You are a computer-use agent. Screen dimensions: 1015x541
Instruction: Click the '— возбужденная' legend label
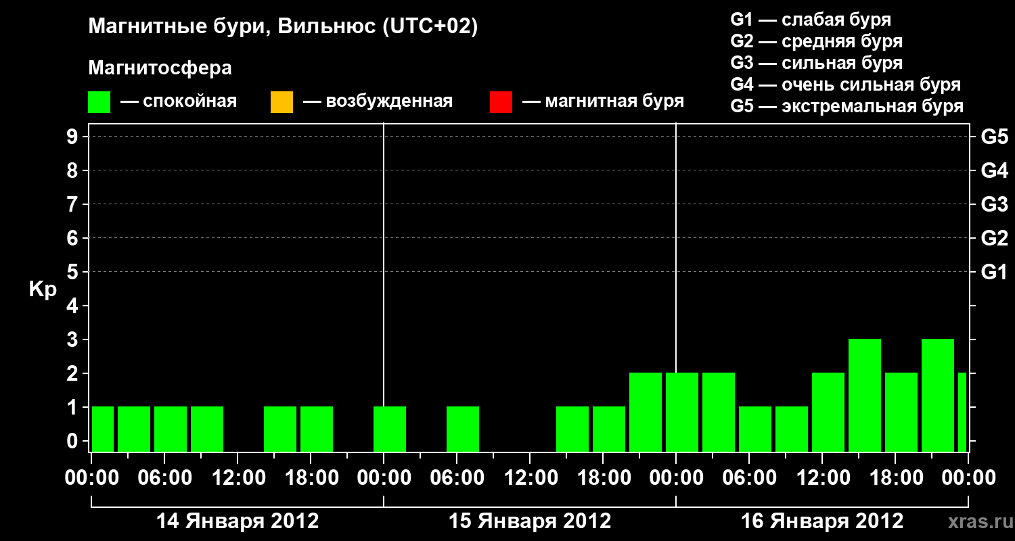click(x=378, y=102)
